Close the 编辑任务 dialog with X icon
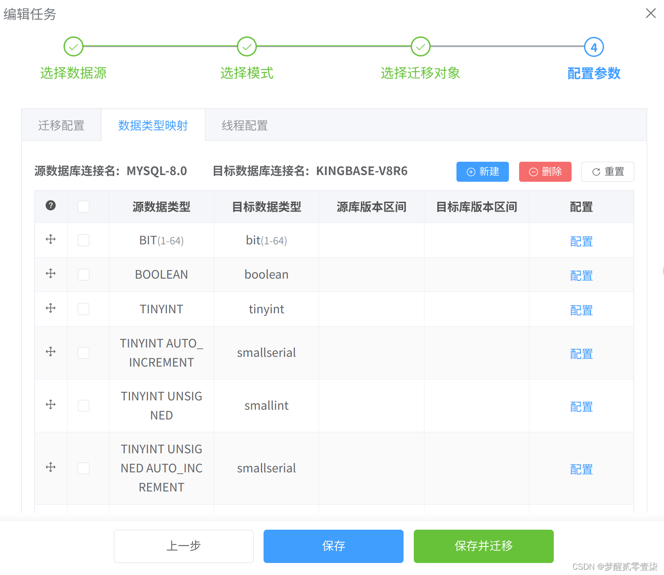The image size is (664, 575). point(651,13)
